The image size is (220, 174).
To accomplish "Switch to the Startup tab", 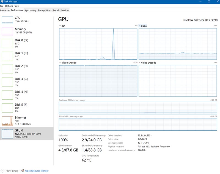I will (x=41, y=10).
